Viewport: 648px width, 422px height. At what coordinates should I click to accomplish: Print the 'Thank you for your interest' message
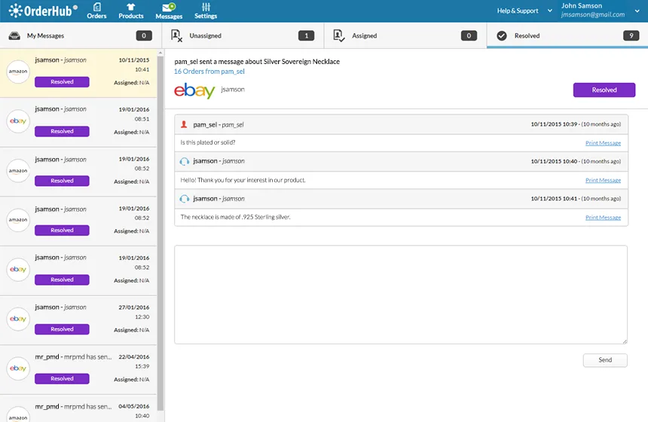point(603,180)
